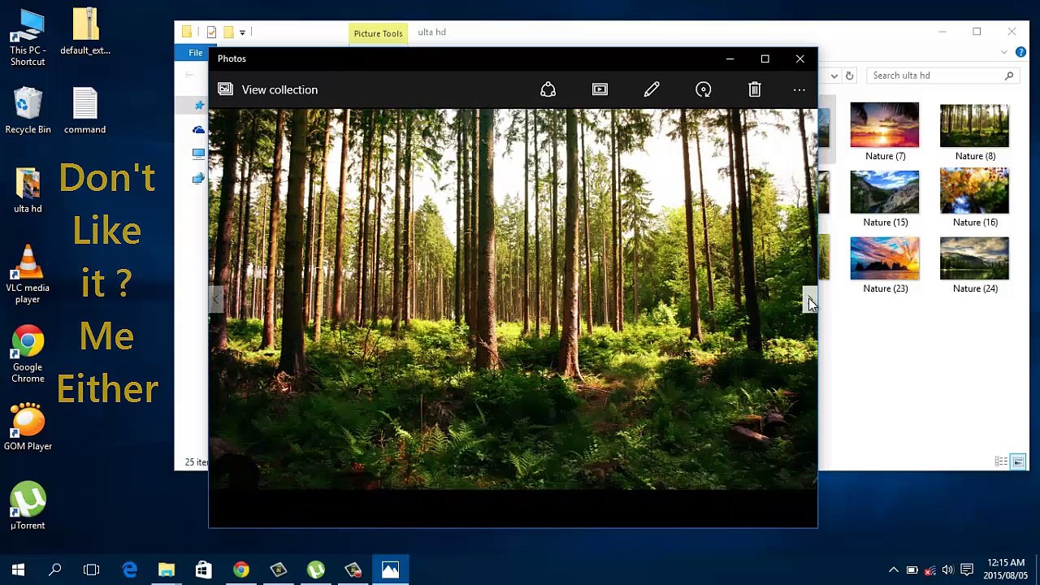Select GOM Player desktop icon
The height and width of the screenshot is (585, 1040).
click(x=28, y=428)
